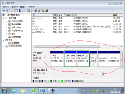Select the (C:) volume row in list

77,26
